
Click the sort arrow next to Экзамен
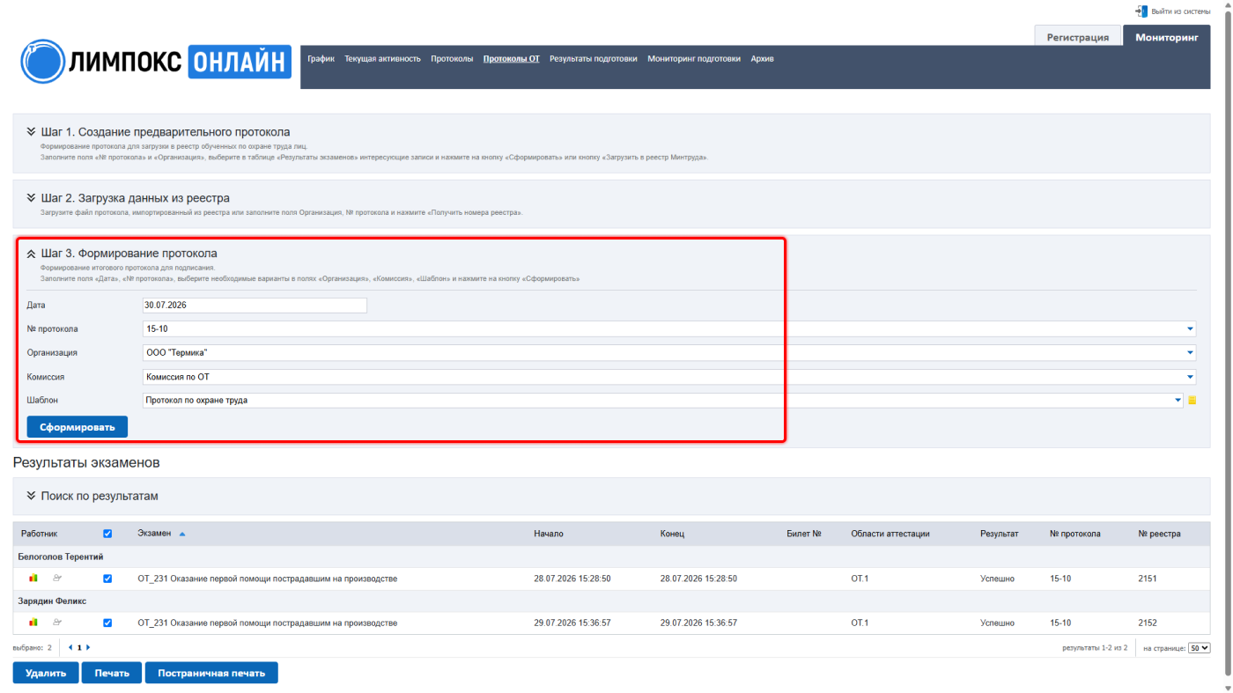(x=182, y=534)
